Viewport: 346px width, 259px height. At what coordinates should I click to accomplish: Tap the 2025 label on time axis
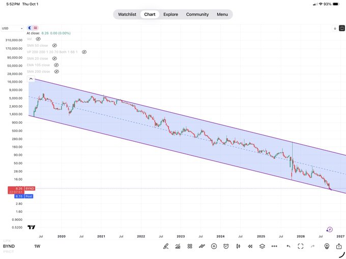pyautogui.click(x=261, y=236)
